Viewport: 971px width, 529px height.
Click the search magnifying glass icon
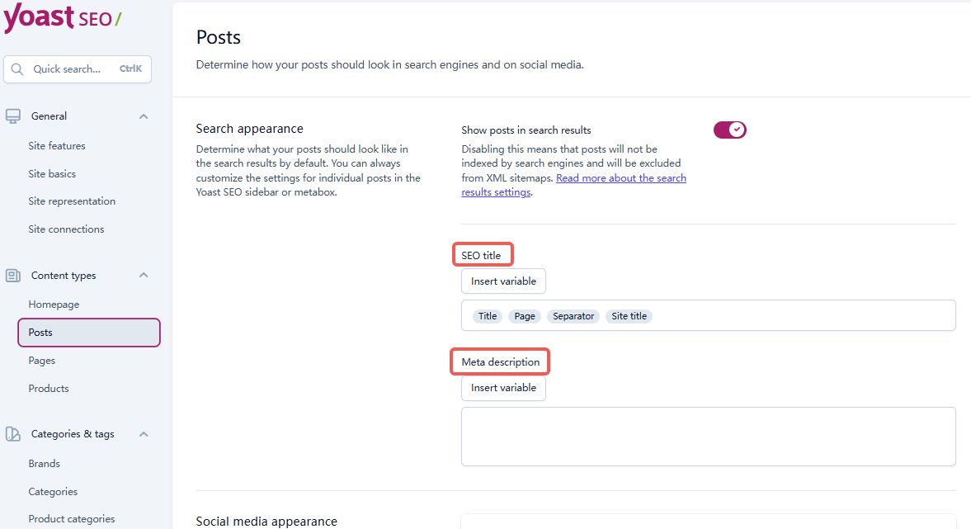point(17,68)
